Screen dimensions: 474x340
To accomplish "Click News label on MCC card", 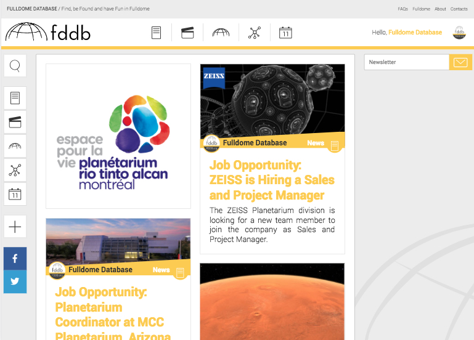I will (x=161, y=270).
